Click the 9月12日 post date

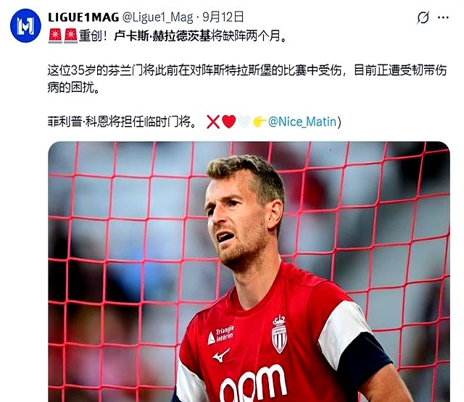(223, 17)
